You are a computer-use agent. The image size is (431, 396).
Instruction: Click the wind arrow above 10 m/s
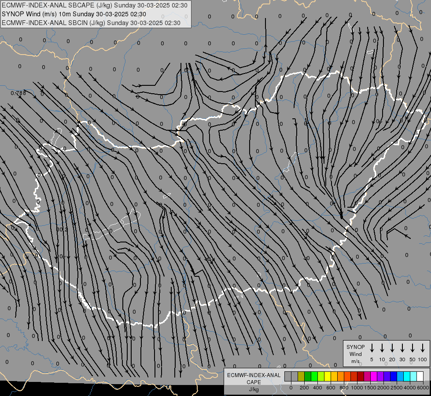click(x=382, y=348)
